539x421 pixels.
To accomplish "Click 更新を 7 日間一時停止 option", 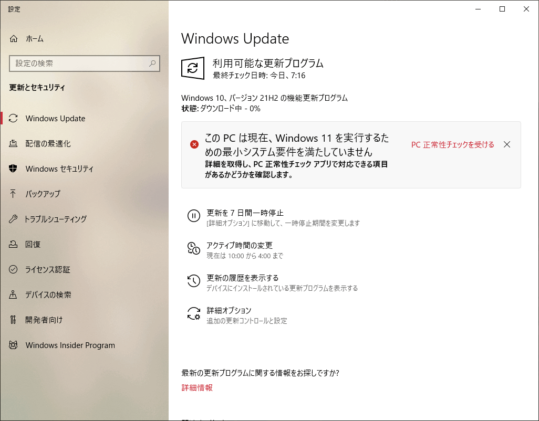I will click(245, 213).
